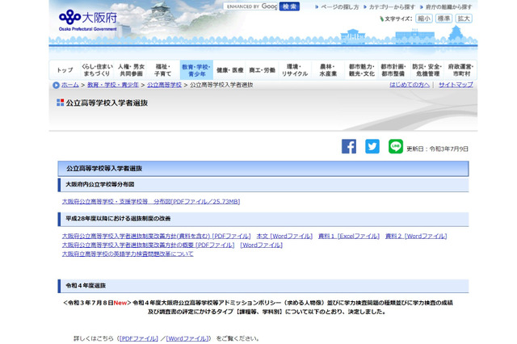Click the 検索 search button
The height and width of the screenshot is (344, 517).
coord(289,6)
